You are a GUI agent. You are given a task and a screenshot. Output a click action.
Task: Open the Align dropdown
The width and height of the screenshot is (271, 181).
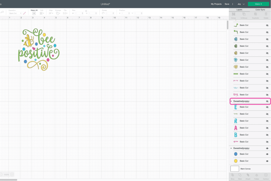tap(51, 13)
